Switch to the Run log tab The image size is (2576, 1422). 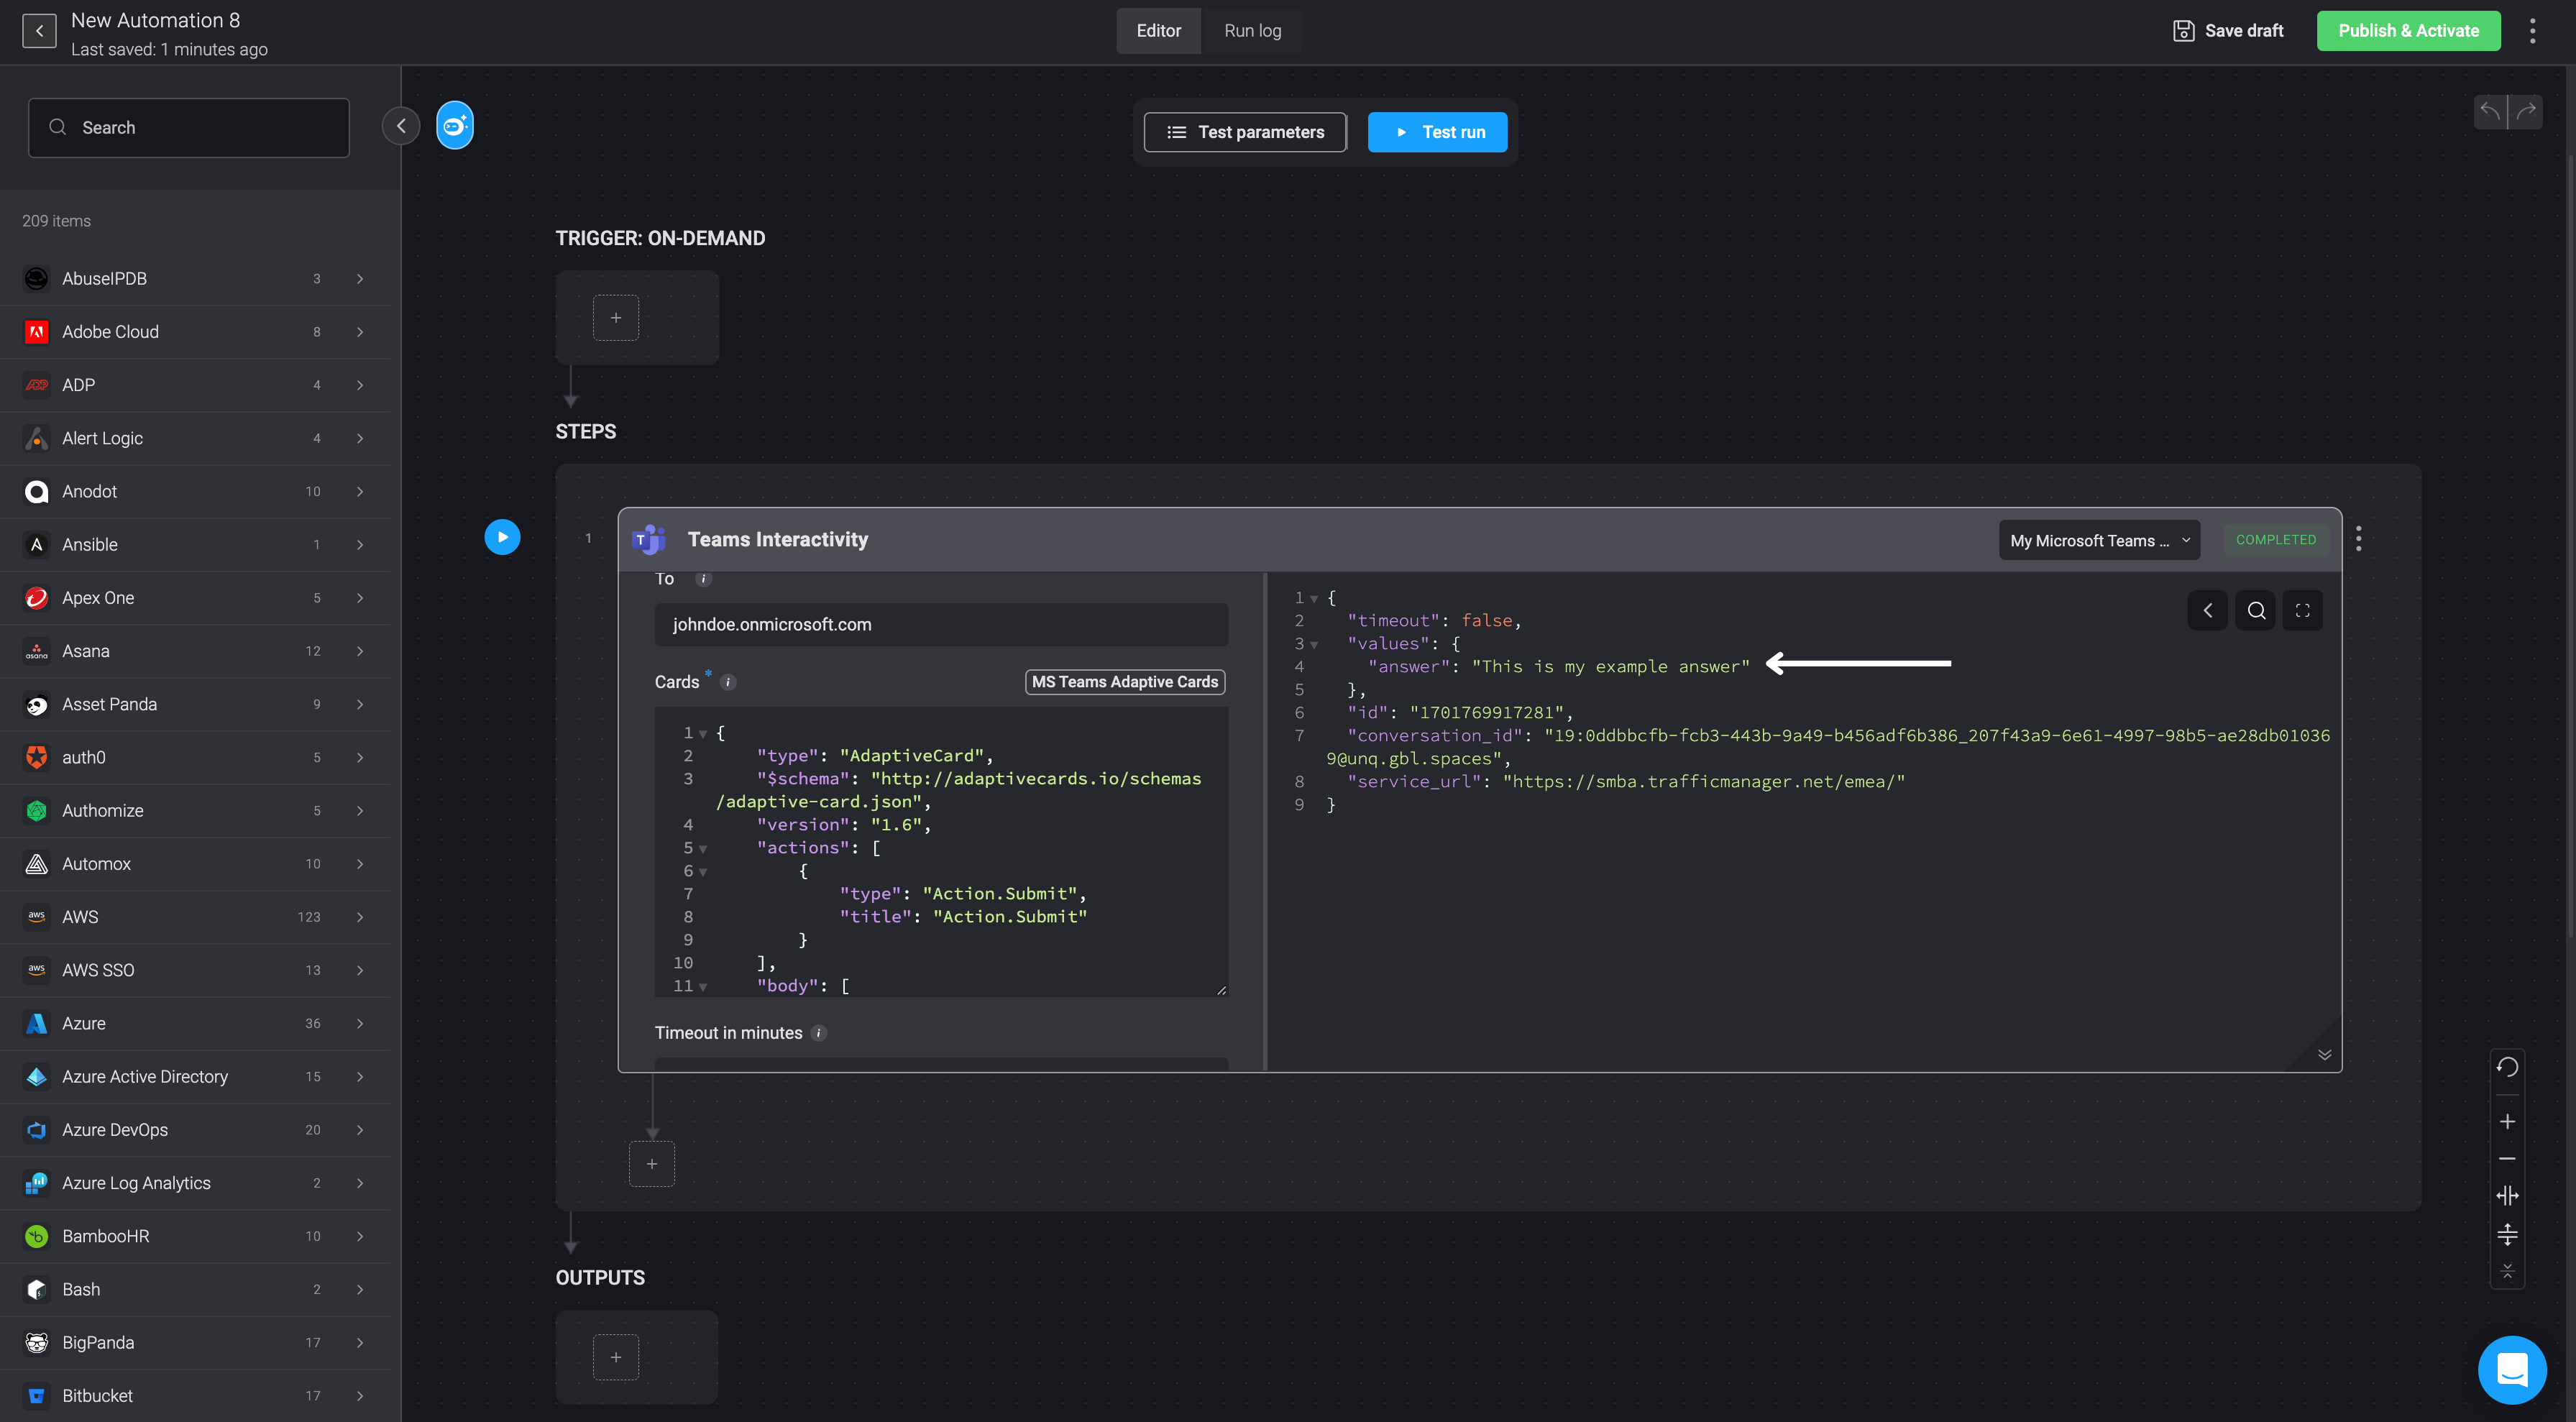tap(1252, 31)
